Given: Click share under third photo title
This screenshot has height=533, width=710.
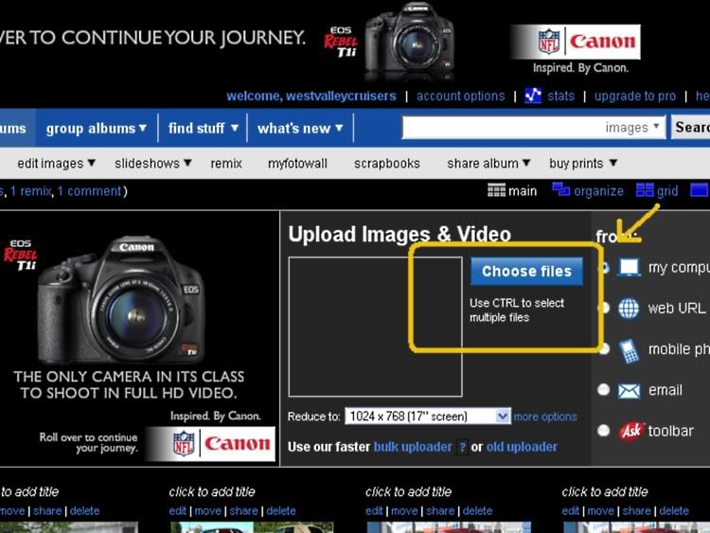Looking at the screenshot, I should (440, 511).
